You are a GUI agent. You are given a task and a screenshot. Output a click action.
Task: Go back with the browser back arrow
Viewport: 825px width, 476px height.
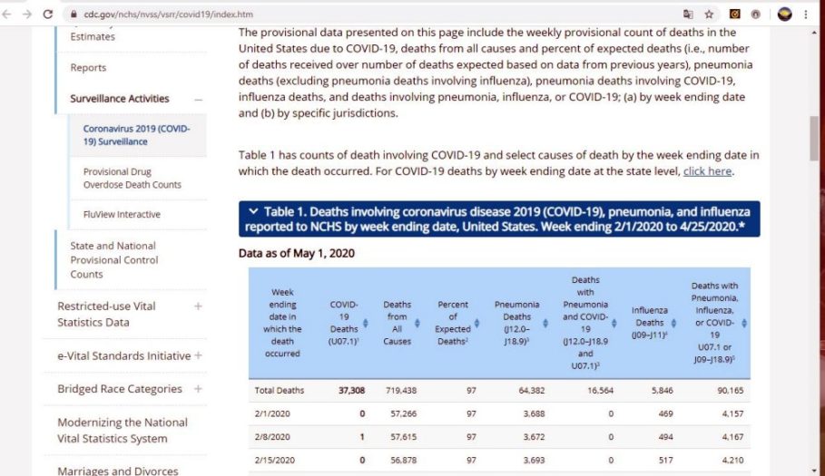7,15
